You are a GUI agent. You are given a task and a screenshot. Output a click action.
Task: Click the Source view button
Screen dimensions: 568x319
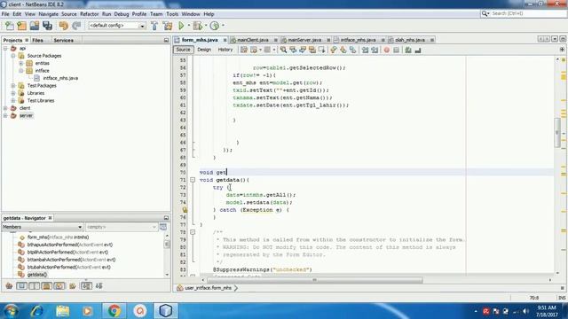[x=183, y=50]
